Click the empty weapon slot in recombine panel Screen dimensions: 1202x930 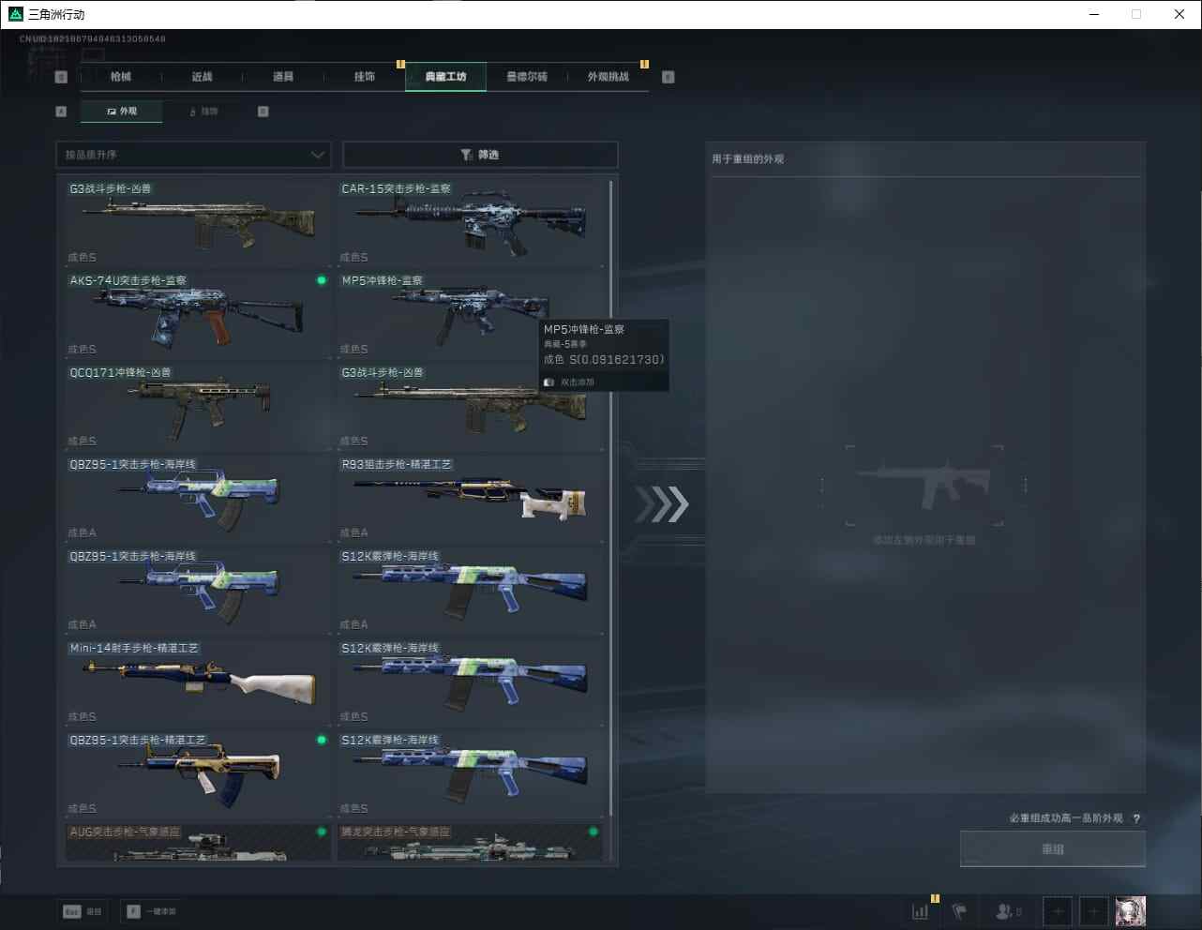pyautogui.click(x=924, y=486)
